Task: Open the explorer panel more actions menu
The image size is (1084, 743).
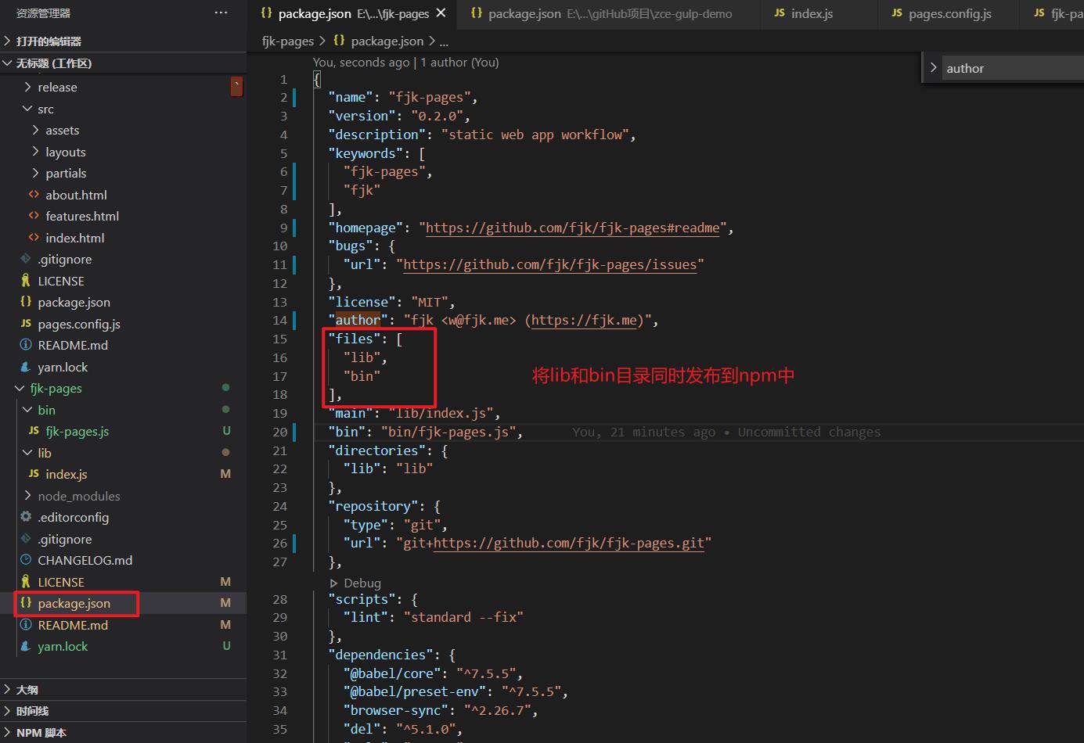Action: tap(221, 13)
